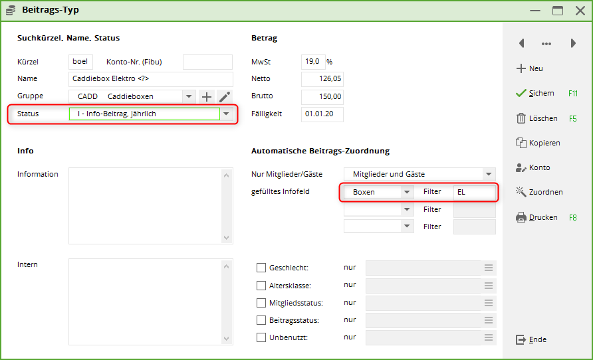Open the three-dots record list

[546, 44]
